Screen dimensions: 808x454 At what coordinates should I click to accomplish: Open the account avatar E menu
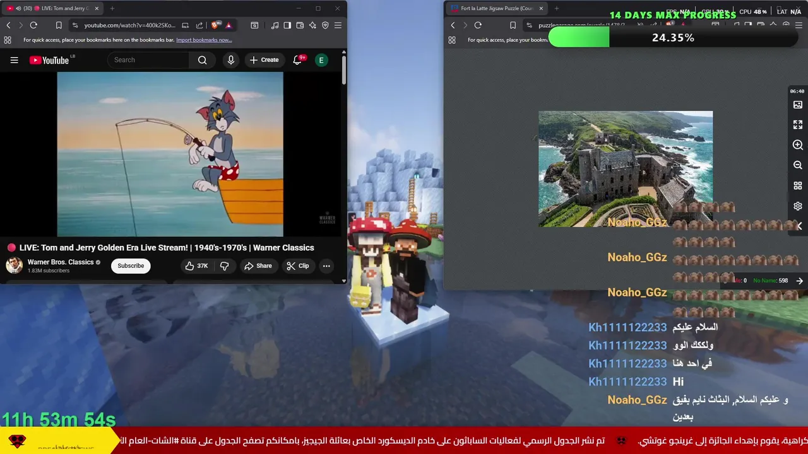tap(321, 60)
